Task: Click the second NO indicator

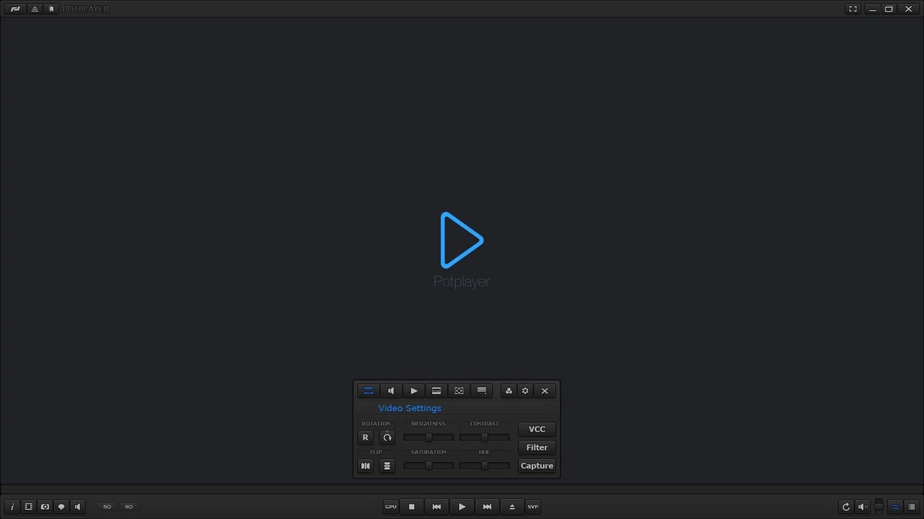Action: click(129, 507)
